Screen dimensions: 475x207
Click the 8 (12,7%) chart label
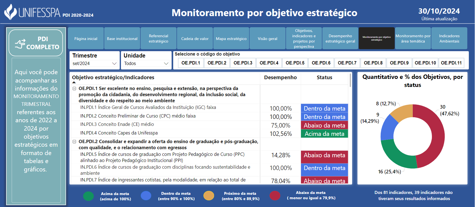pos(386,104)
